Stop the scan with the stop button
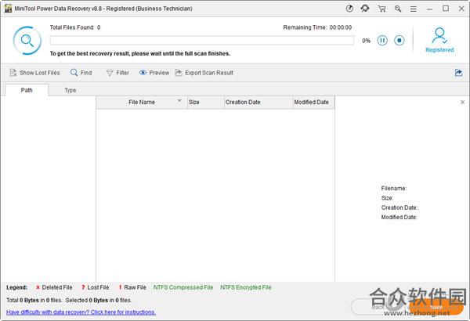 399,40
